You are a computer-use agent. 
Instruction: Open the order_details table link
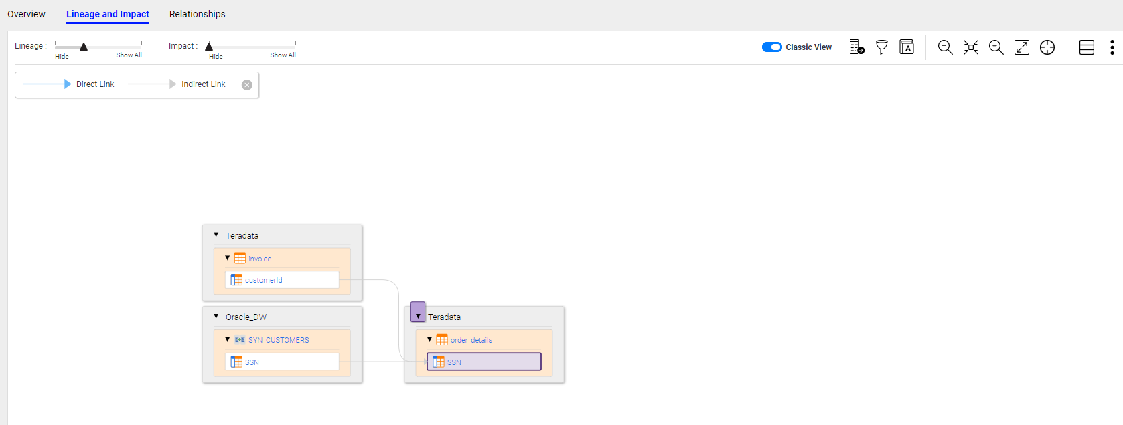[471, 340]
